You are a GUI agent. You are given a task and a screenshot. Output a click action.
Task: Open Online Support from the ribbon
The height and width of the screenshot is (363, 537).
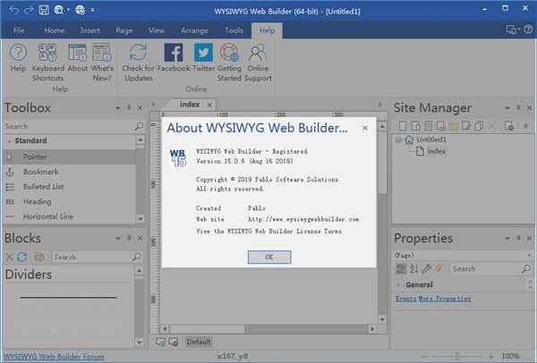coord(258,63)
